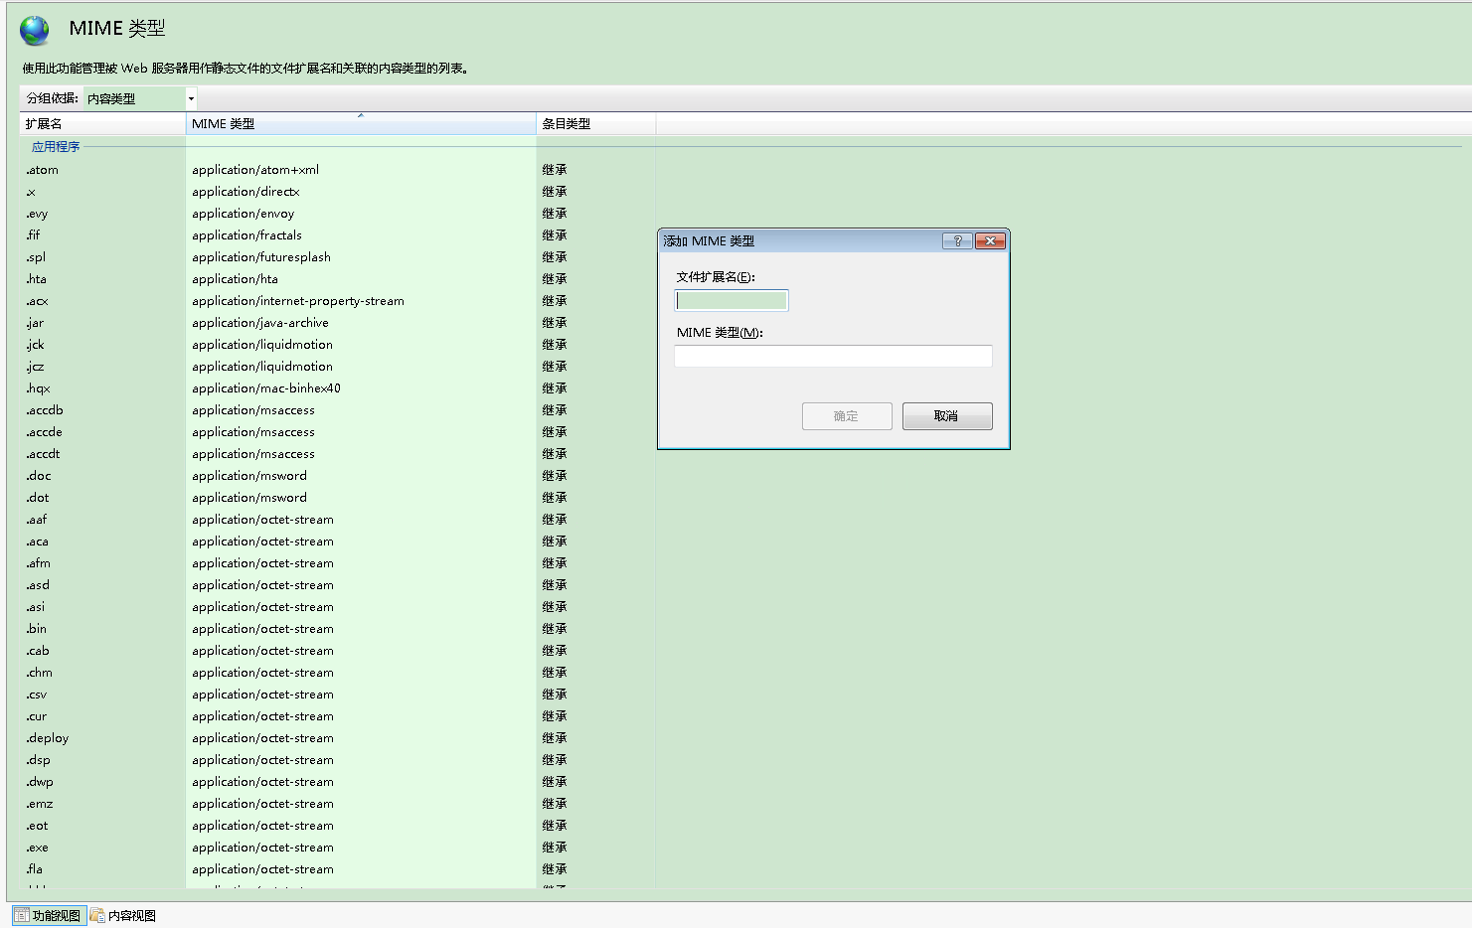This screenshot has height=928, width=1472.
Task: Click application/mac-binhex40 cell
Action: [x=266, y=388]
